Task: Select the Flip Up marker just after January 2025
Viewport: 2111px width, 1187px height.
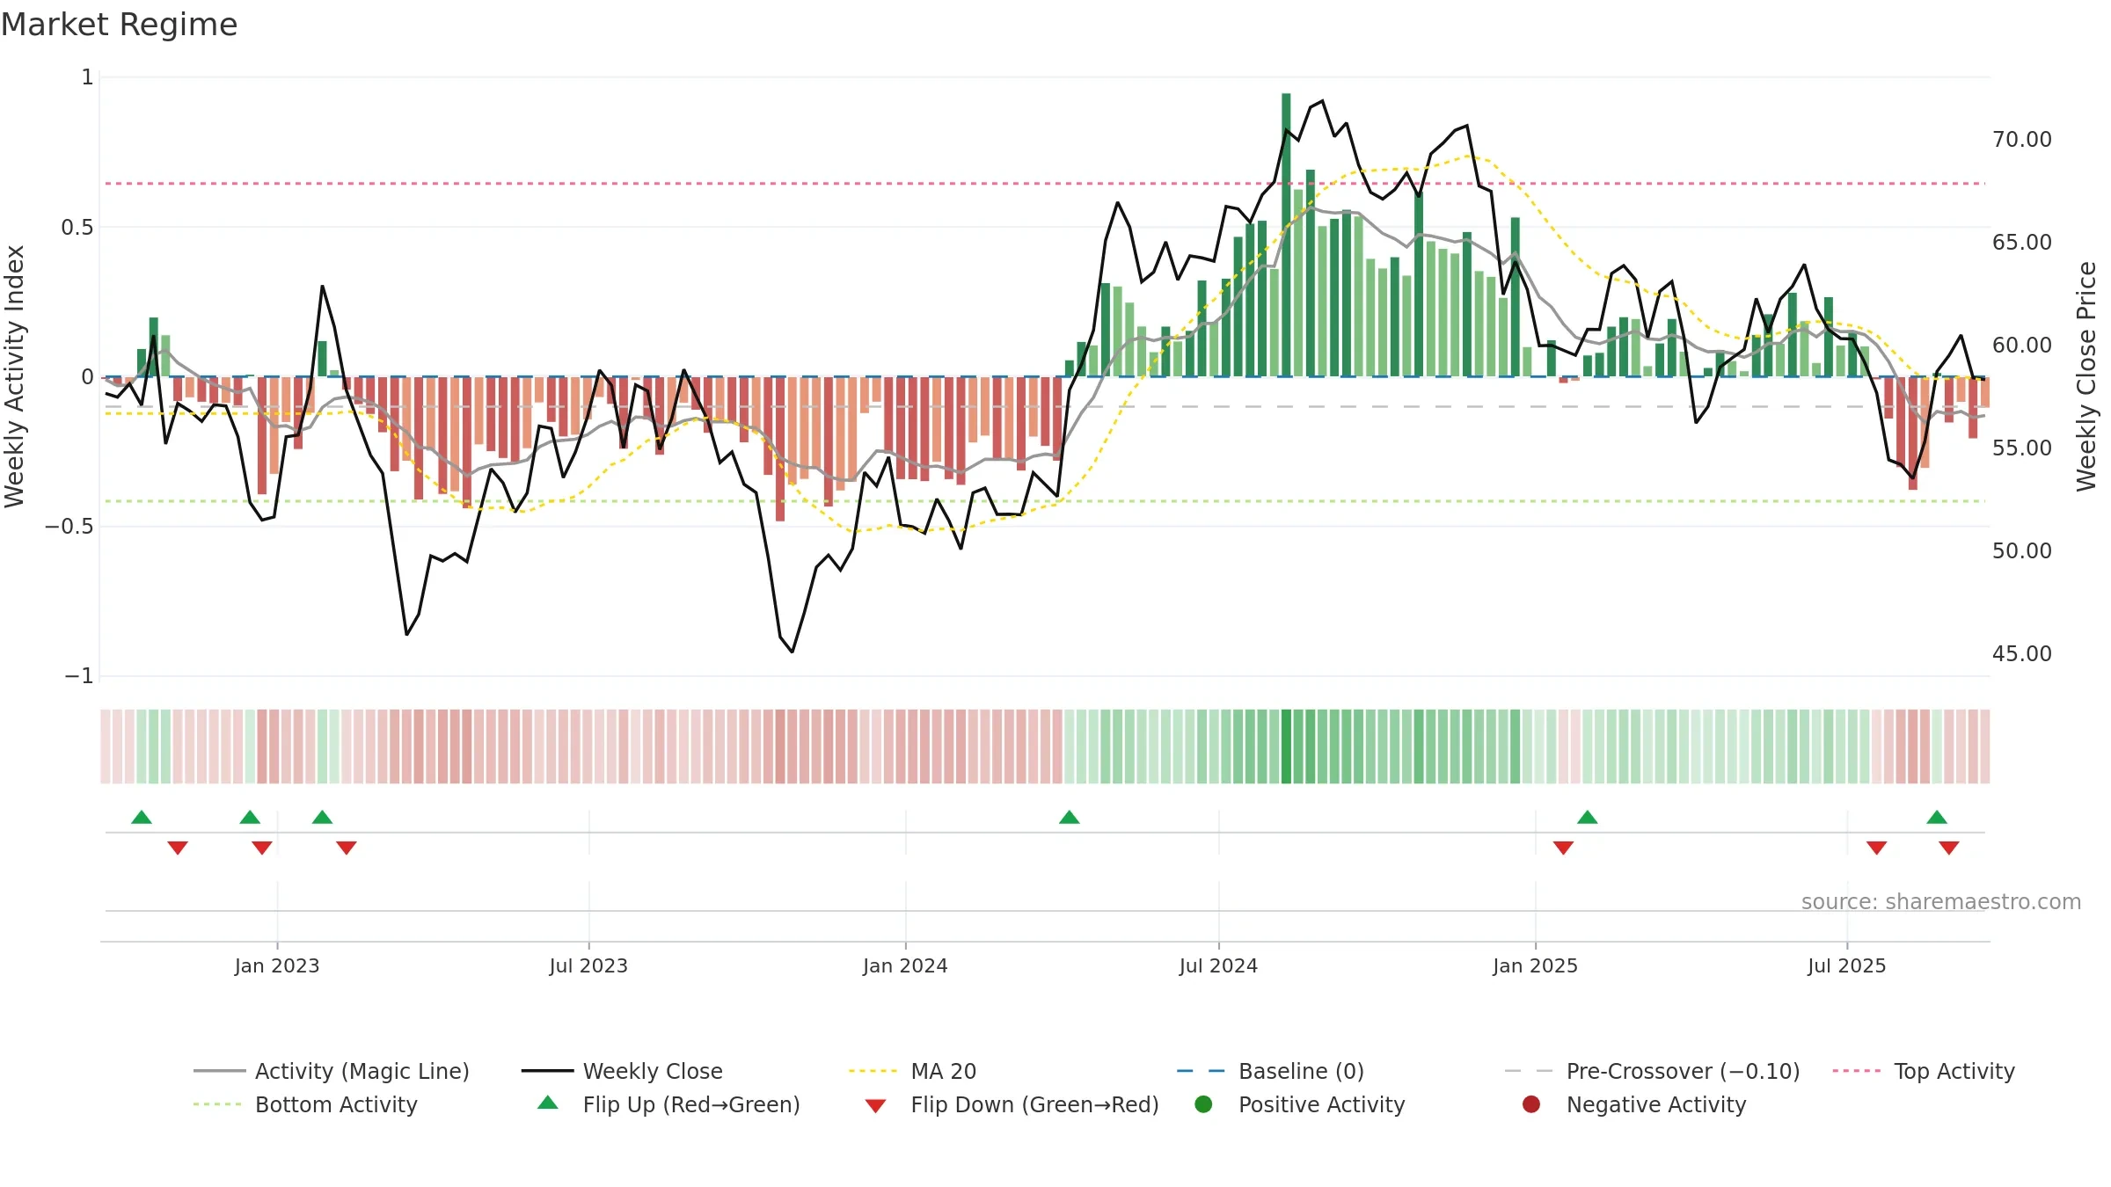Action: pyautogui.click(x=1588, y=817)
